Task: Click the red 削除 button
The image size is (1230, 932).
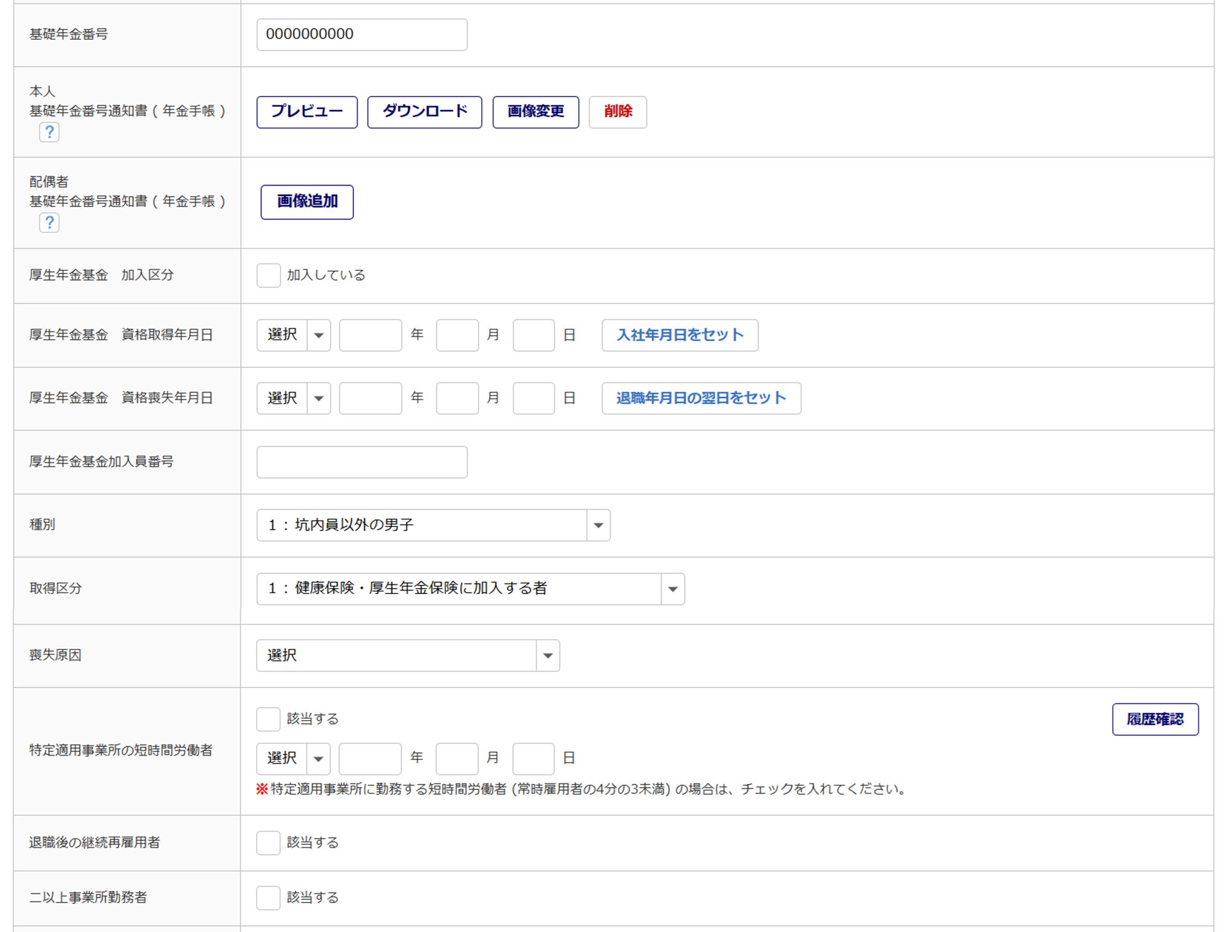Action: [617, 112]
